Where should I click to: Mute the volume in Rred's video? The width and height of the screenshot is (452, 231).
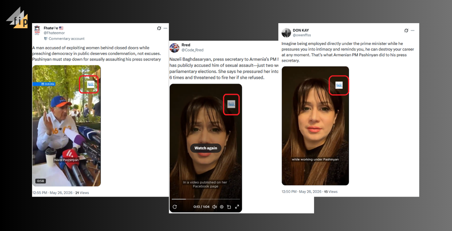[214, 207]
